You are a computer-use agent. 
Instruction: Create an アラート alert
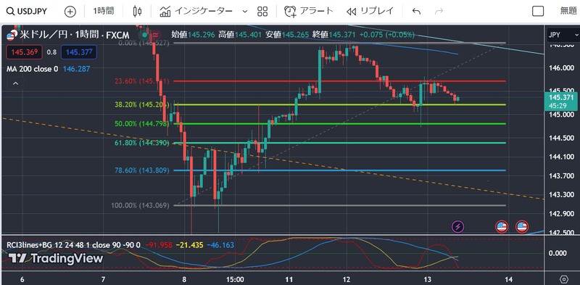pyautogui.click(x=309, y=12)
